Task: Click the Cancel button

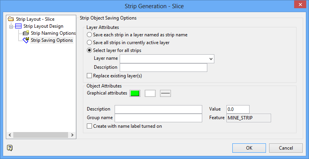Action: (286, 148)
